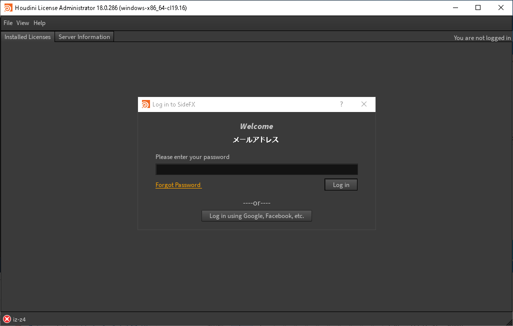The width and height of the screenshot is (513, 326).
Task: Maximize the License Administrator window
Action: coord(478,7)
